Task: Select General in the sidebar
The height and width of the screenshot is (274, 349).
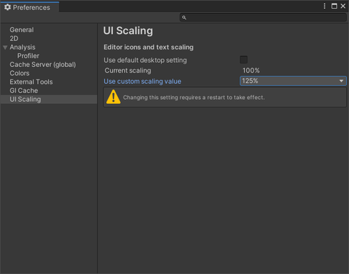Action: (x=22, y=30)
